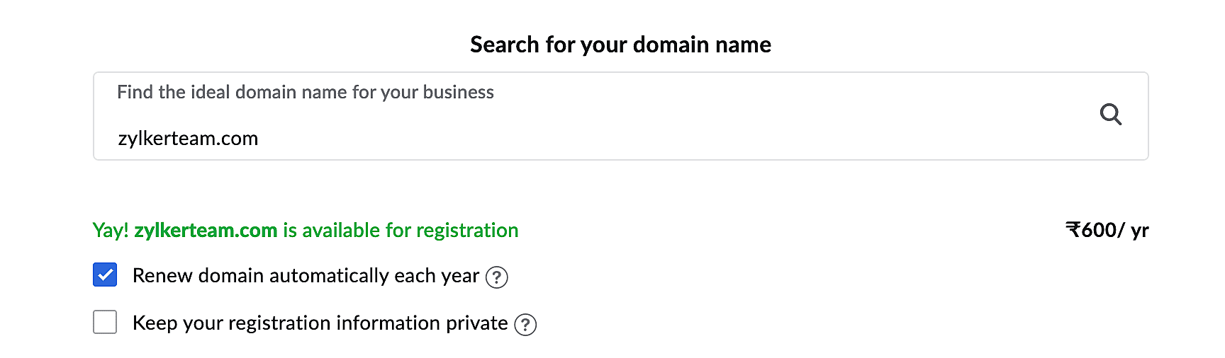
Task: Click "Yay!" at the start of availability message
Action: [x=110, y=231]
